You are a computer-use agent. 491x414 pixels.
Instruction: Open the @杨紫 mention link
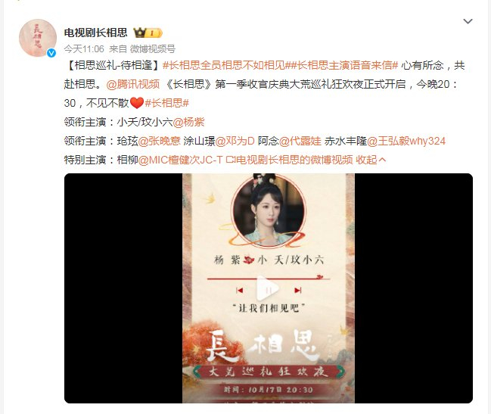188,122
